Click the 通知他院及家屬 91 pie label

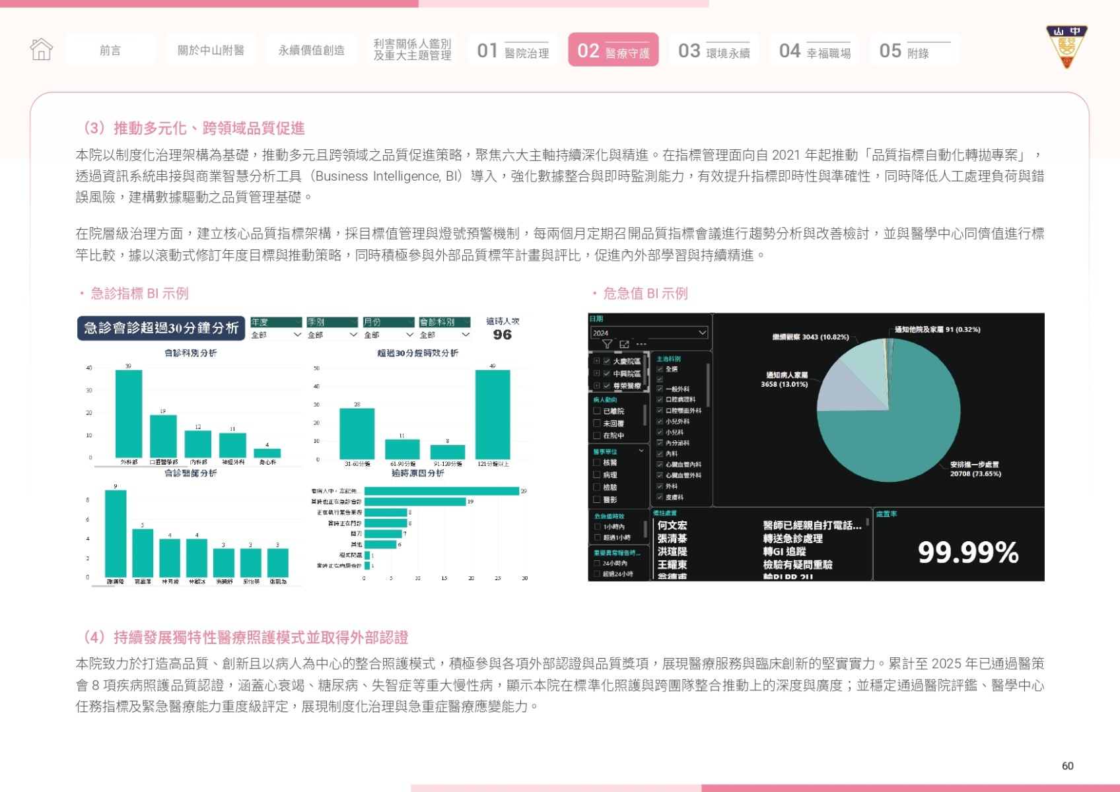click(x=938, y=329)
